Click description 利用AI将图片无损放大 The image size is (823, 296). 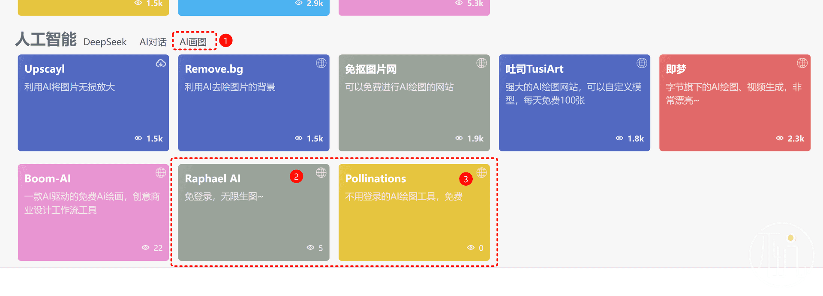tap(69, 87)
